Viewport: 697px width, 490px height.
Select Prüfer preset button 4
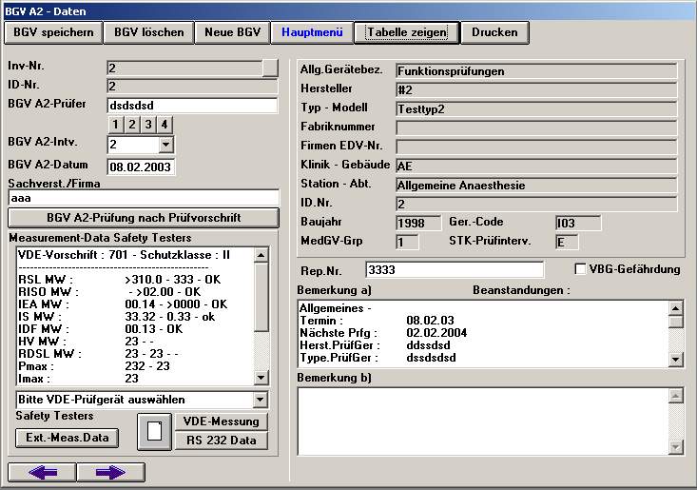coord(165,125)
